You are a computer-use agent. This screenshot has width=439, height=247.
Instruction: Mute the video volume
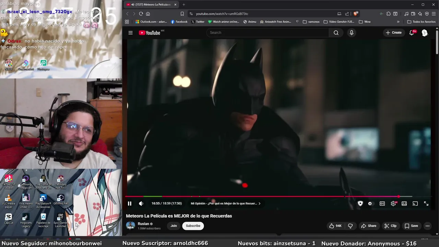pos(141,203)
